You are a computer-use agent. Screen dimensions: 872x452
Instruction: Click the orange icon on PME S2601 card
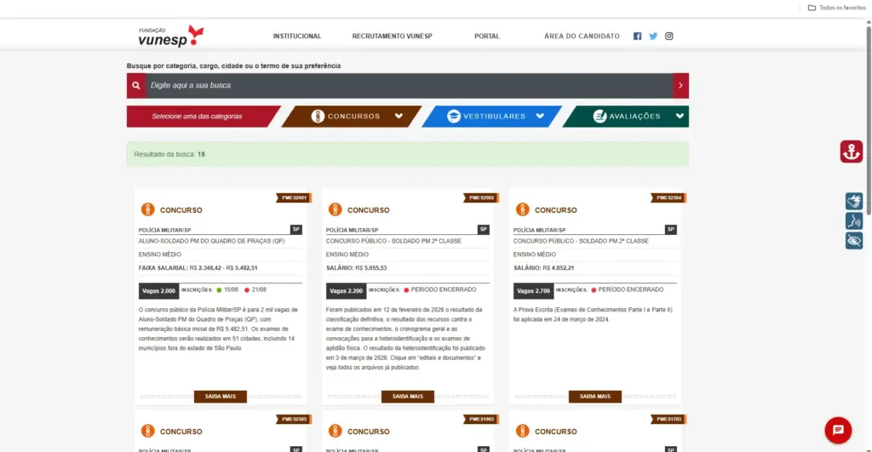pyautogui.click(x=147, y=209)
